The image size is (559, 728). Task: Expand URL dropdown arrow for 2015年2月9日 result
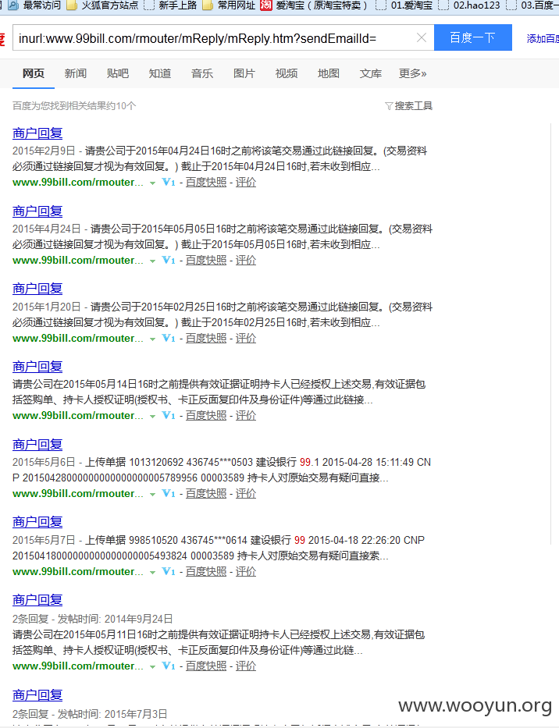tap(152, 183)
